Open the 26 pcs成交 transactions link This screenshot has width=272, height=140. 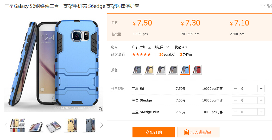point(167,55)
